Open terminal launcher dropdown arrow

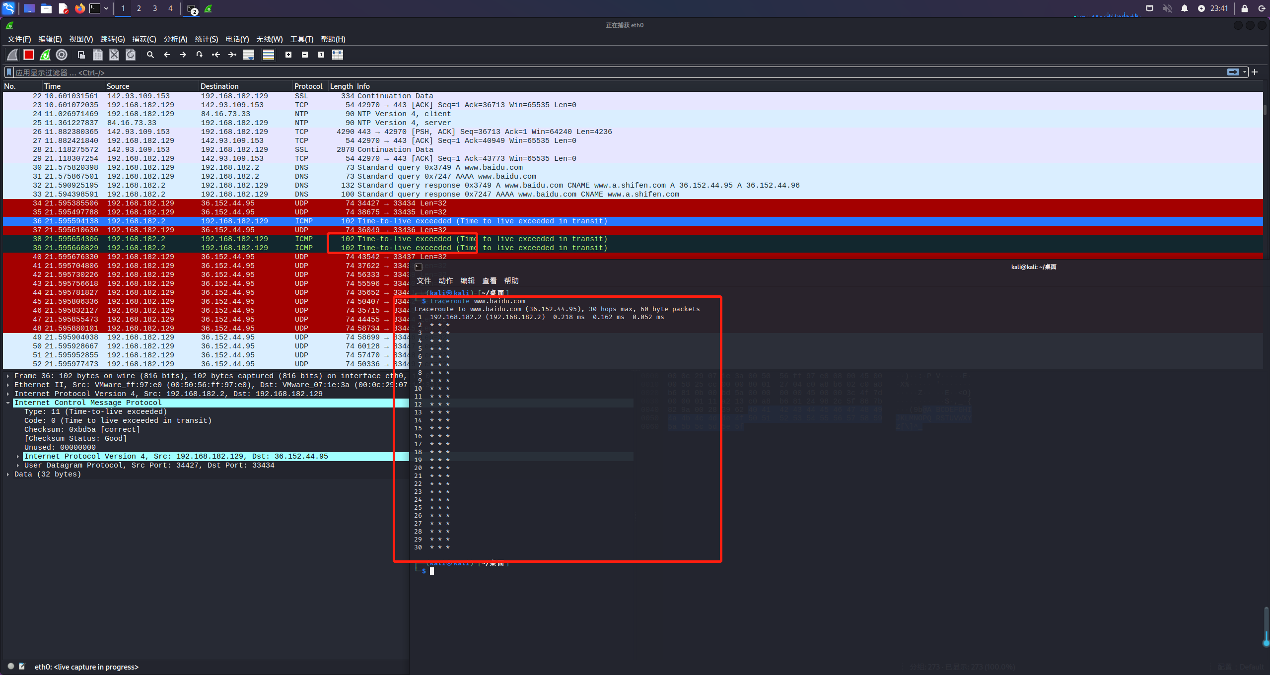click(106, 8)
